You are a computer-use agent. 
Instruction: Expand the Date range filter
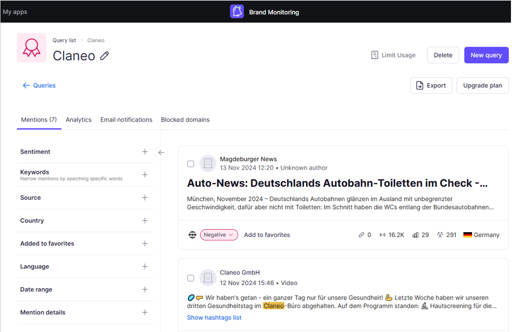pos(145,290)
